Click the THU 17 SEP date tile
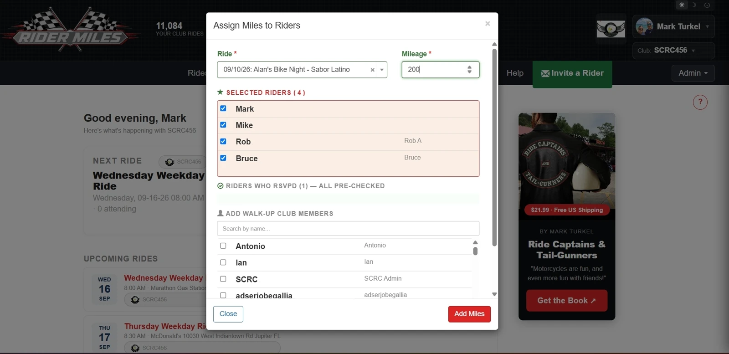The width and height of the screenshot is (729, 354). 105,337
